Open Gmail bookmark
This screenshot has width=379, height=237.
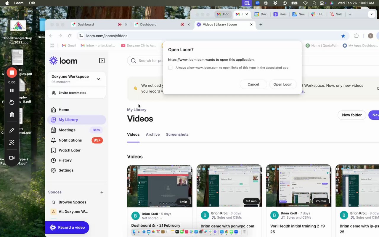[x=69, y=46]
